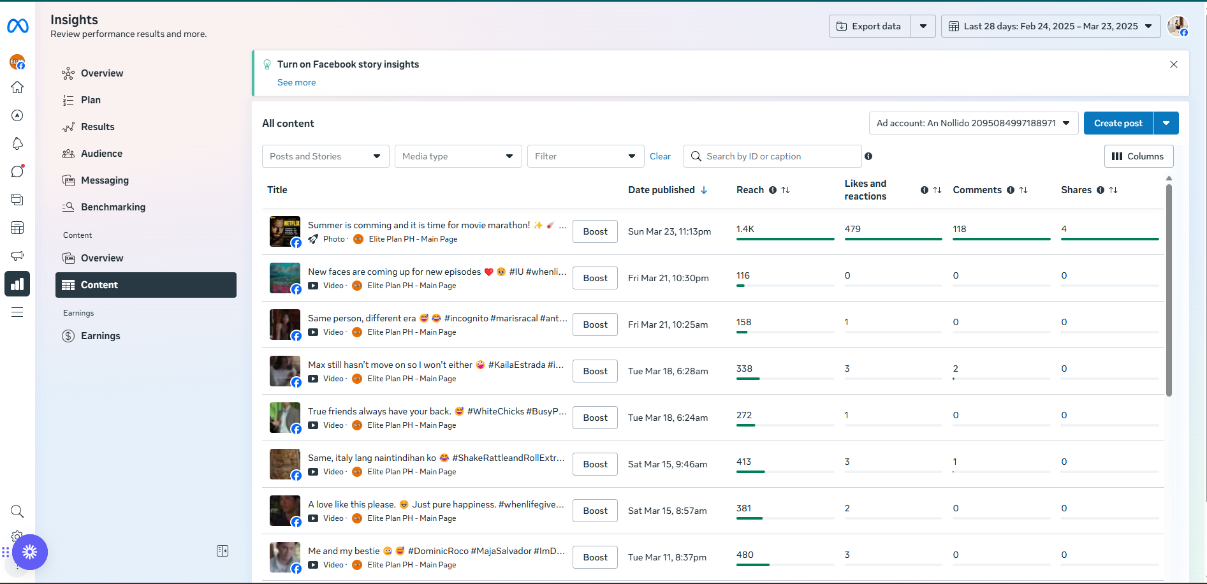Collapse the sidebar panel toggle
This screenshot has height=584, width=1207.
coord(223,551)
